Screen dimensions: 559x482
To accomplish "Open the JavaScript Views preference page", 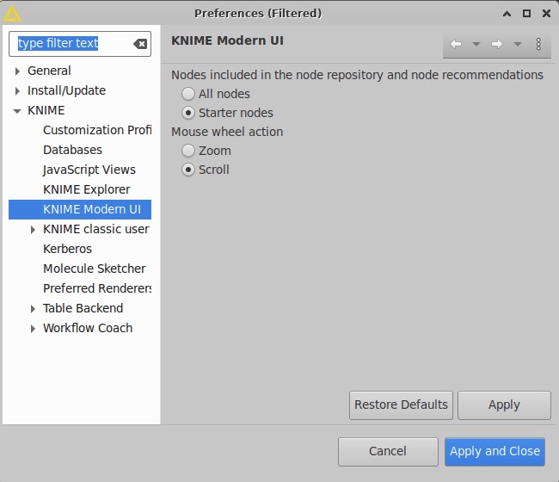I will [89, 170].
